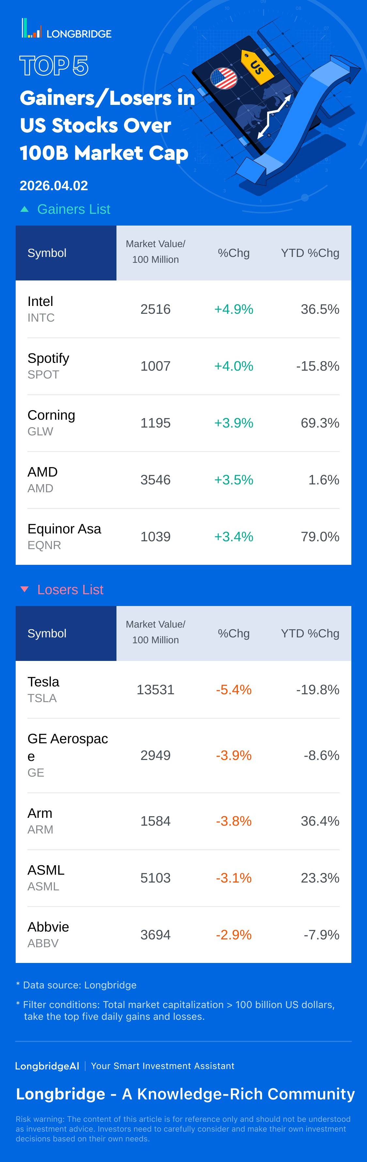
Task: Click the green Gainers List triangle
Action: click(x=25, y=209)
